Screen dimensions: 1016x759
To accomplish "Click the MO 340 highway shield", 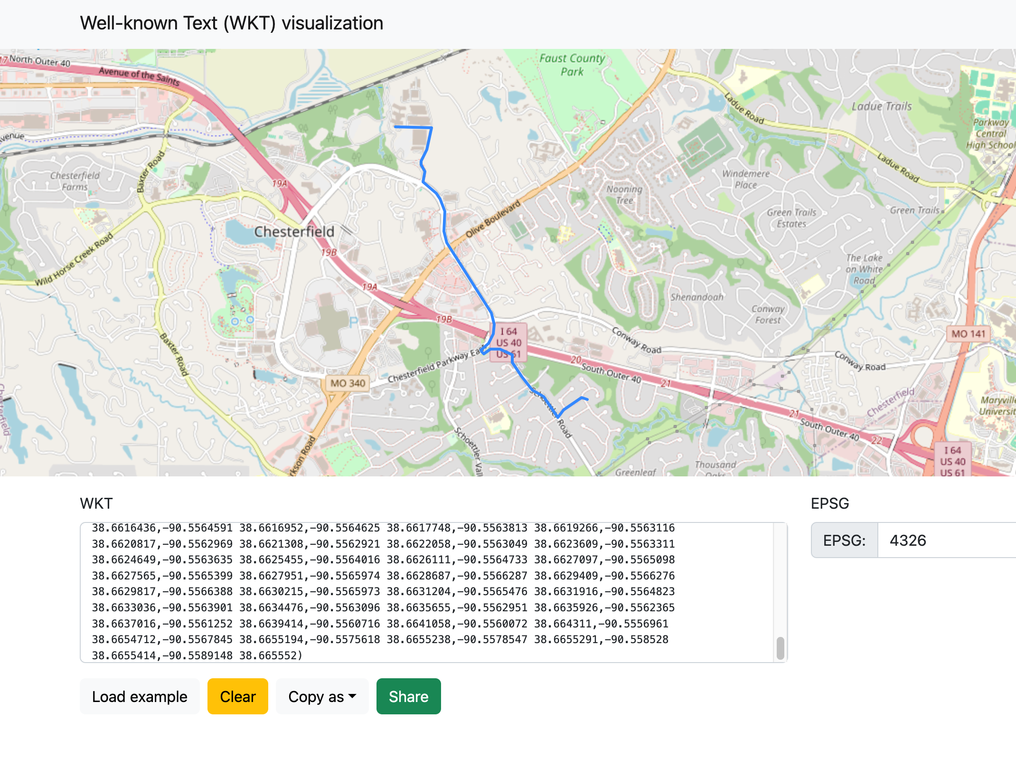I will [x=348, y=383].
